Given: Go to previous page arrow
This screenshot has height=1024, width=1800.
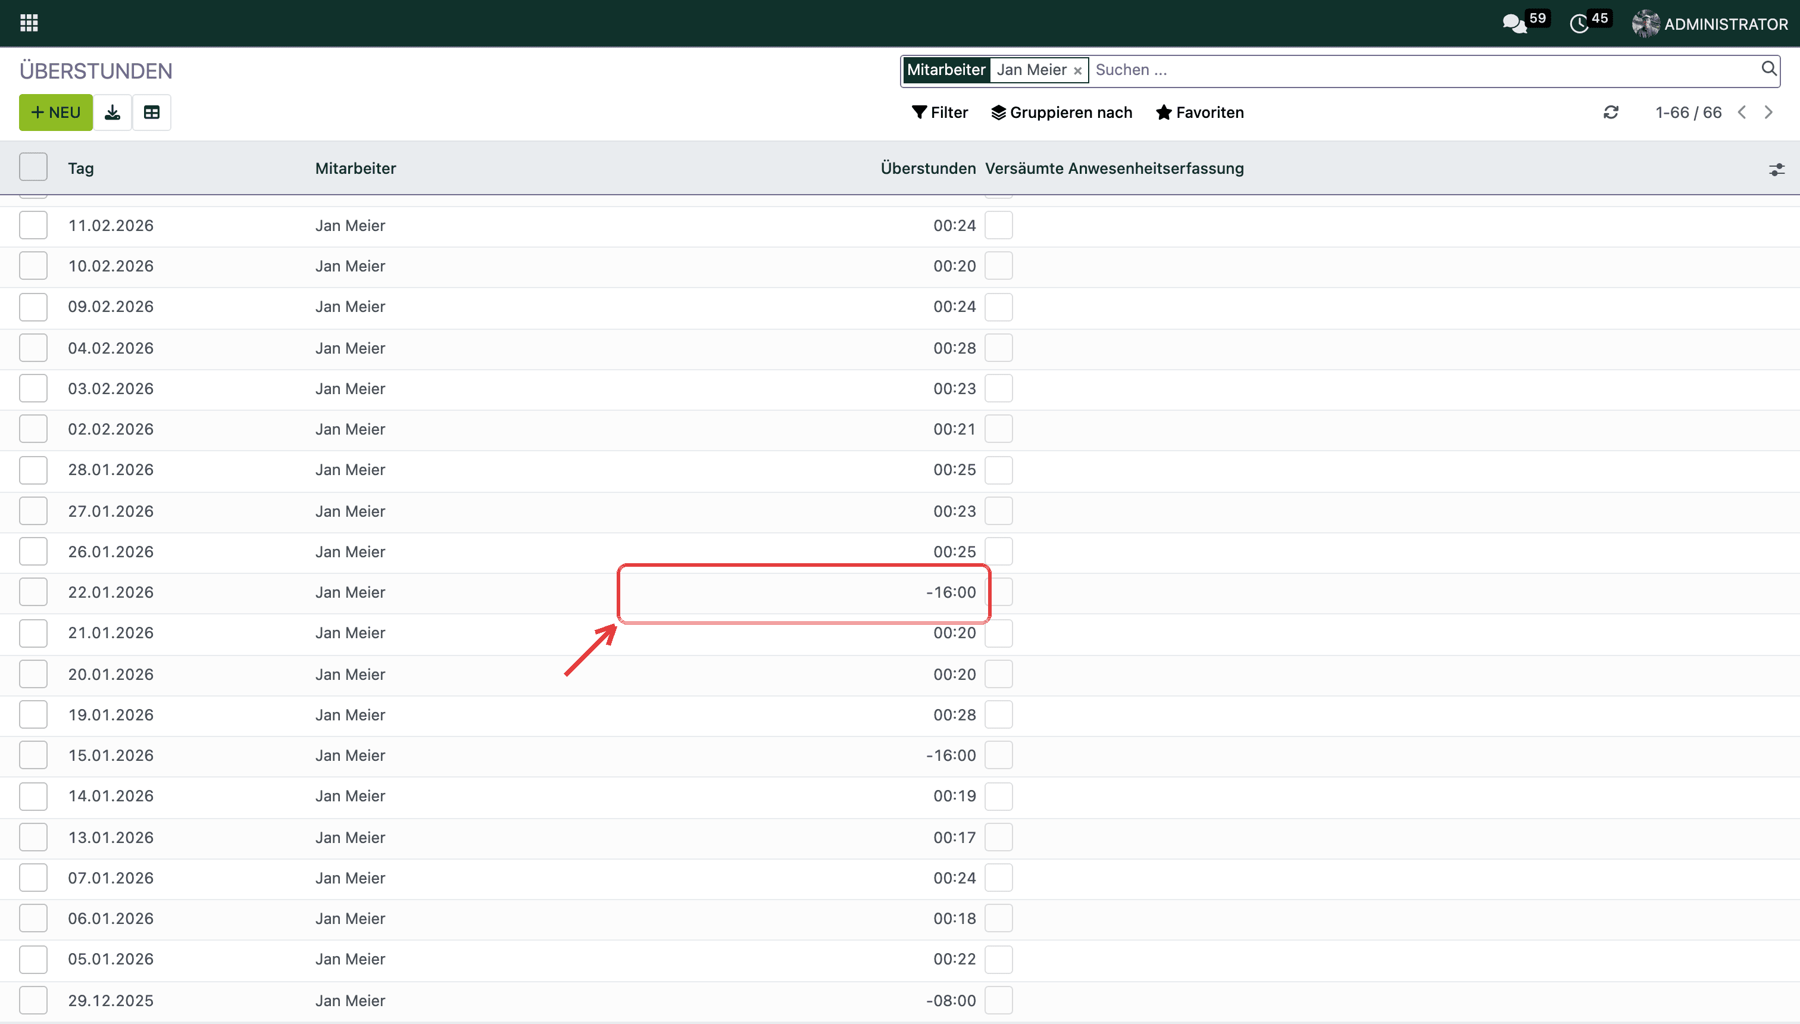Looking at the screenshot, I should coord(1742,113).
